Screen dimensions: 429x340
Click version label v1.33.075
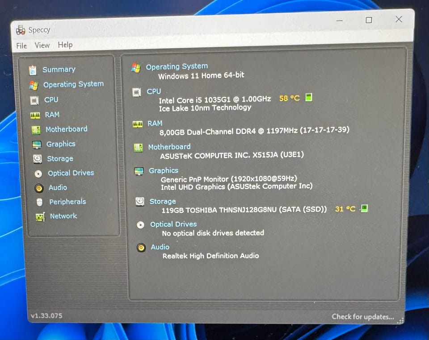(x=46, y=316)
